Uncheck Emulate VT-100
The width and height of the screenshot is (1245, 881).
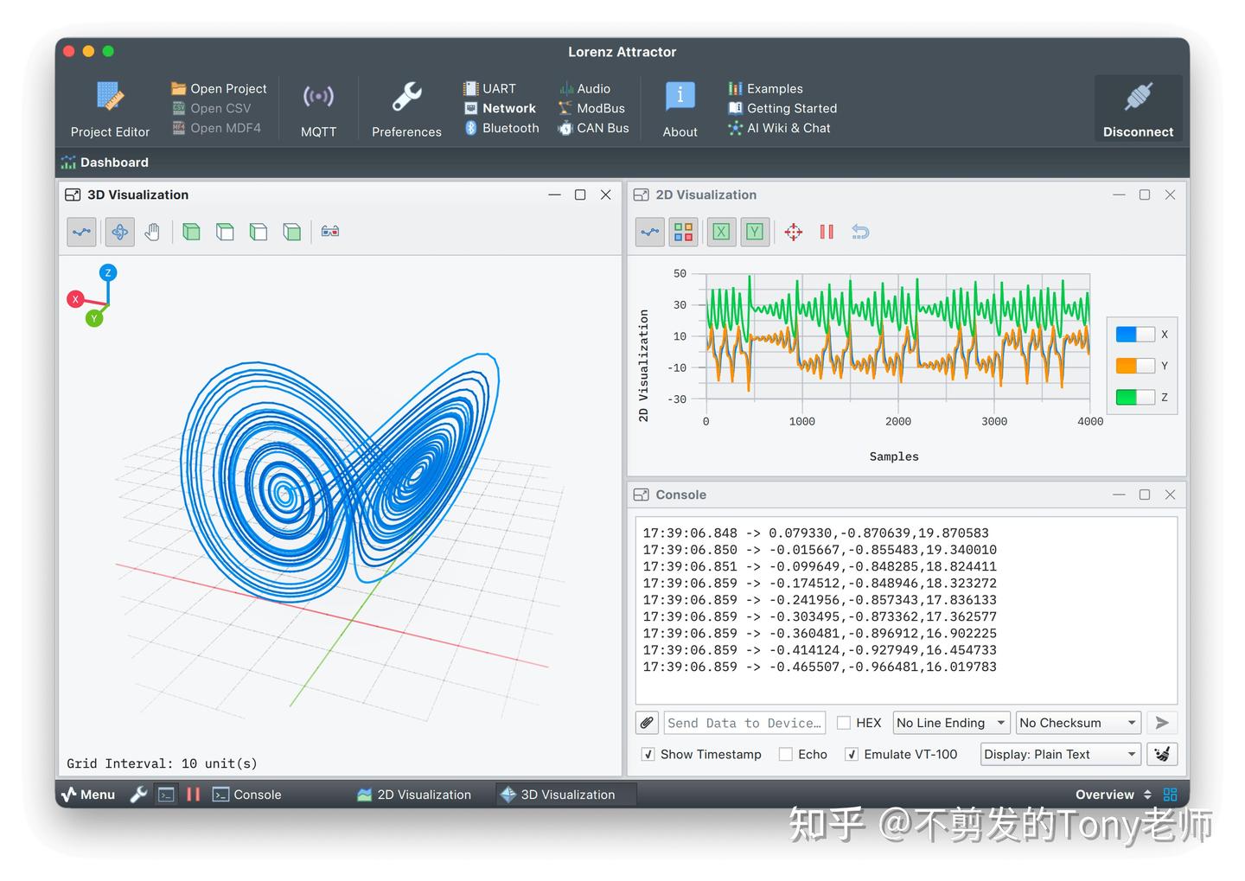coord(852,754)
